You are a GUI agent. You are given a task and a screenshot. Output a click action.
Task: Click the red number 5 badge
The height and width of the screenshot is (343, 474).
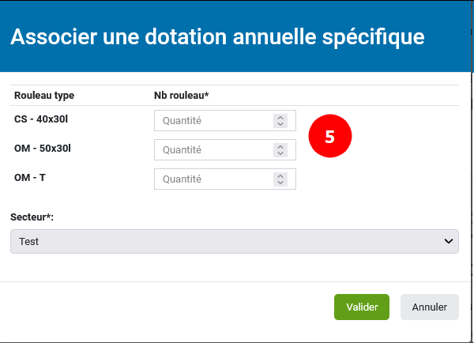pyautogui.click(x=329, y=136)
